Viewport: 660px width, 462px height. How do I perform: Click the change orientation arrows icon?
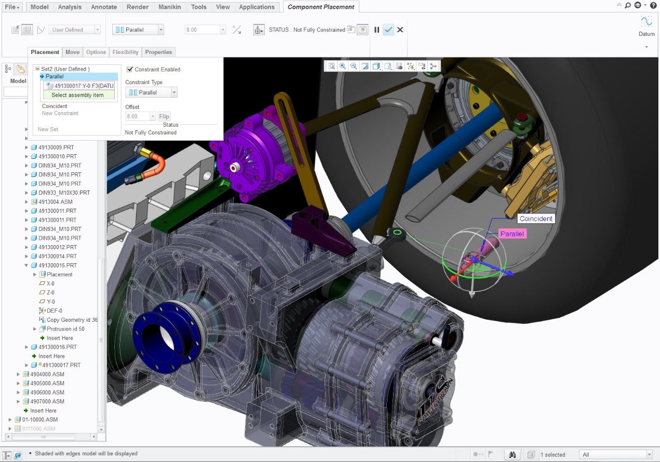tap(237, 30)
